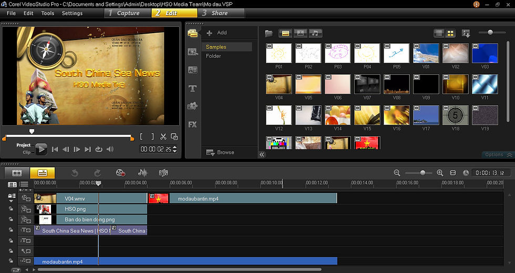Open the Graphic library (T) icon
Screen dimensions: 515x273
click(x=192, y=88)
